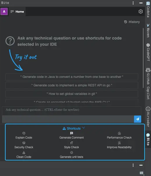The height and width of the screenshot is (176, 151).
Task: Open chat History
Action: [x=132, y=22]
